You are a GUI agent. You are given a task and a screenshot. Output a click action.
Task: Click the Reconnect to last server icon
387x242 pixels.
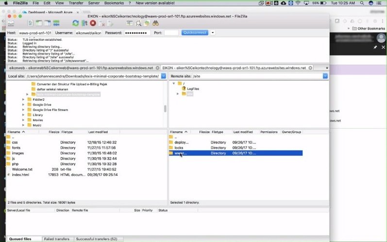[110, 23]
